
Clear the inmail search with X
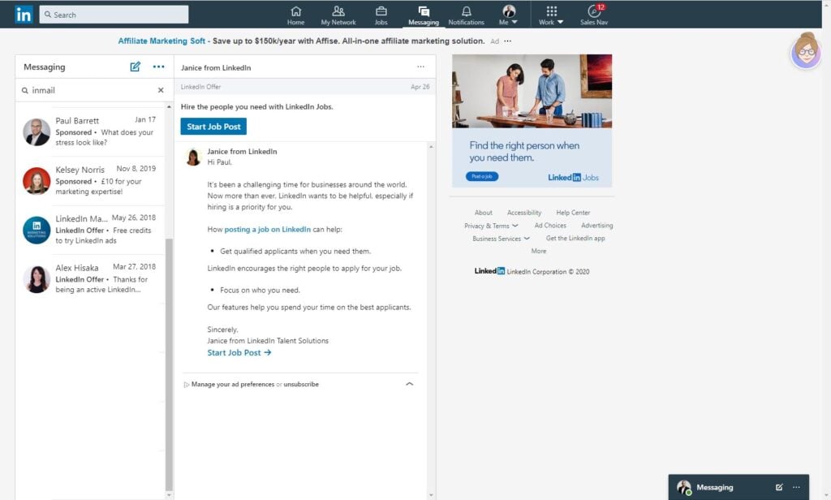tap(161, 90)
